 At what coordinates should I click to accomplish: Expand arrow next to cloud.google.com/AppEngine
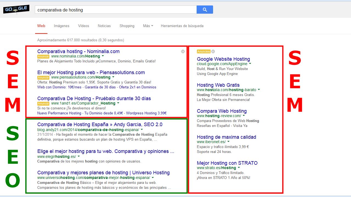click(x=250, y=64)
